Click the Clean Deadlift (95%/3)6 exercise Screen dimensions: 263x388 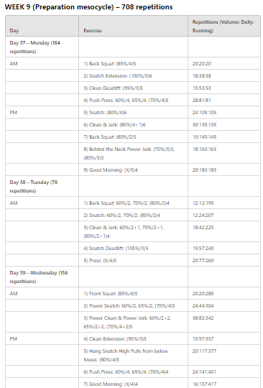tap(113, 88)
